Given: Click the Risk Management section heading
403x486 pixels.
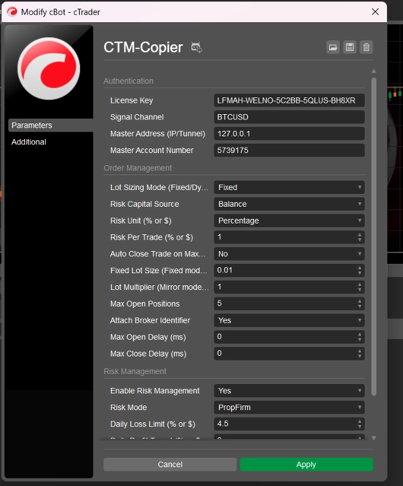Looking at the screenshot, I should [x=135, y=371].
